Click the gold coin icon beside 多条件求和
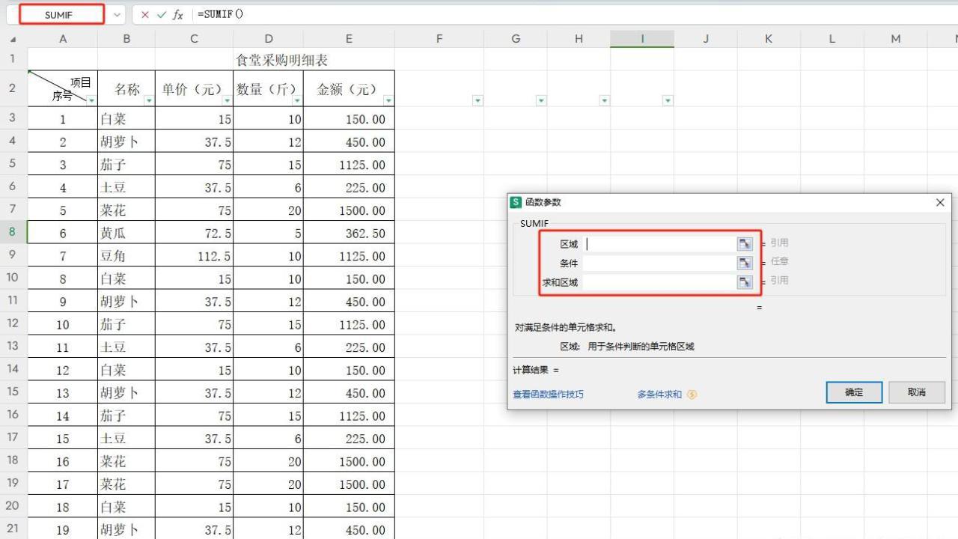The image size is (958, 539). click(692, 395)
